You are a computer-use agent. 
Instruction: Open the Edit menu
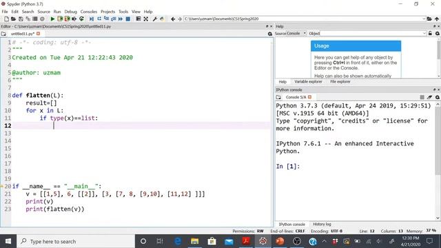pos(15,12)
